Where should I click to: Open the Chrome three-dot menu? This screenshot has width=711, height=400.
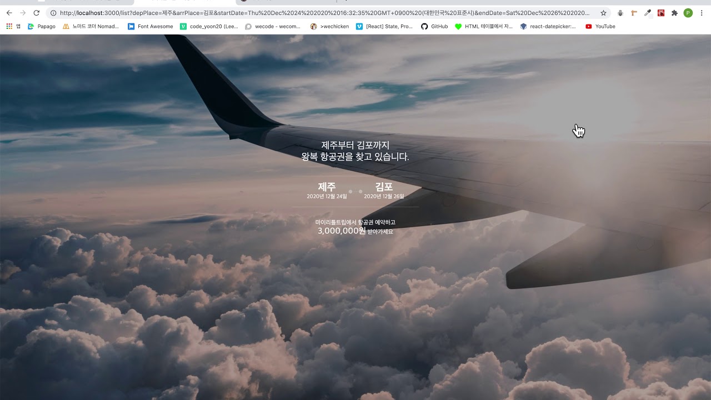tap(702, 13)
